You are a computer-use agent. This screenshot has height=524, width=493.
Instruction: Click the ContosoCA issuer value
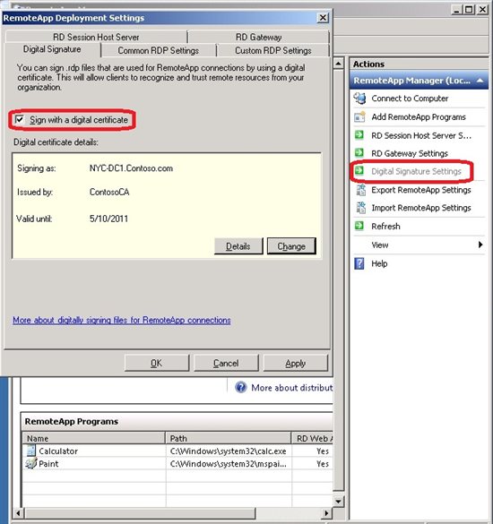[x=109, y=193]
